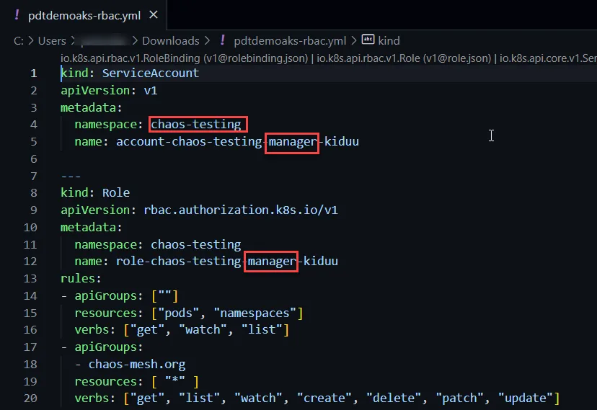Click '"*"' resources wildcard on line 19
The width and height of the screenshot is (597, 410).
[175, 381]
